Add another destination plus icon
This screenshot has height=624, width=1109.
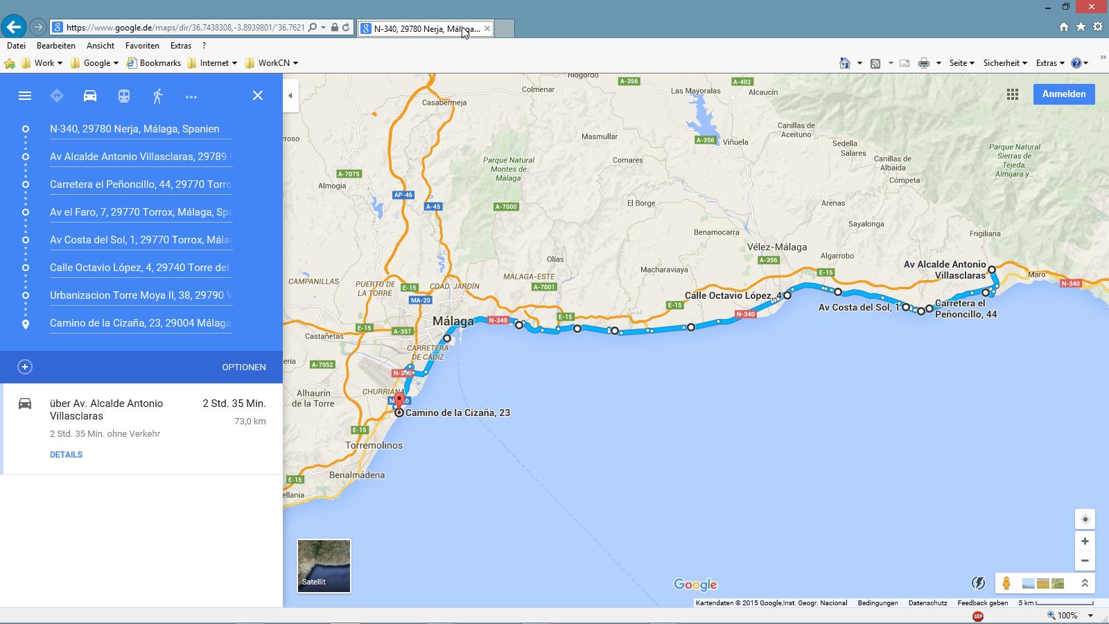(25, 367)
